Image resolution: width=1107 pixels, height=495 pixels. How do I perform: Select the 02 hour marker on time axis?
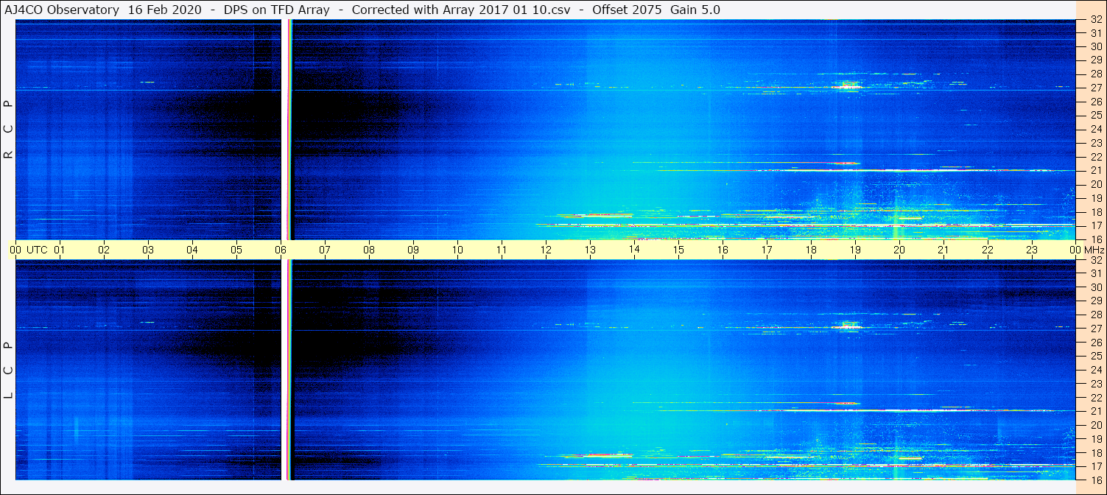[104, 250]
